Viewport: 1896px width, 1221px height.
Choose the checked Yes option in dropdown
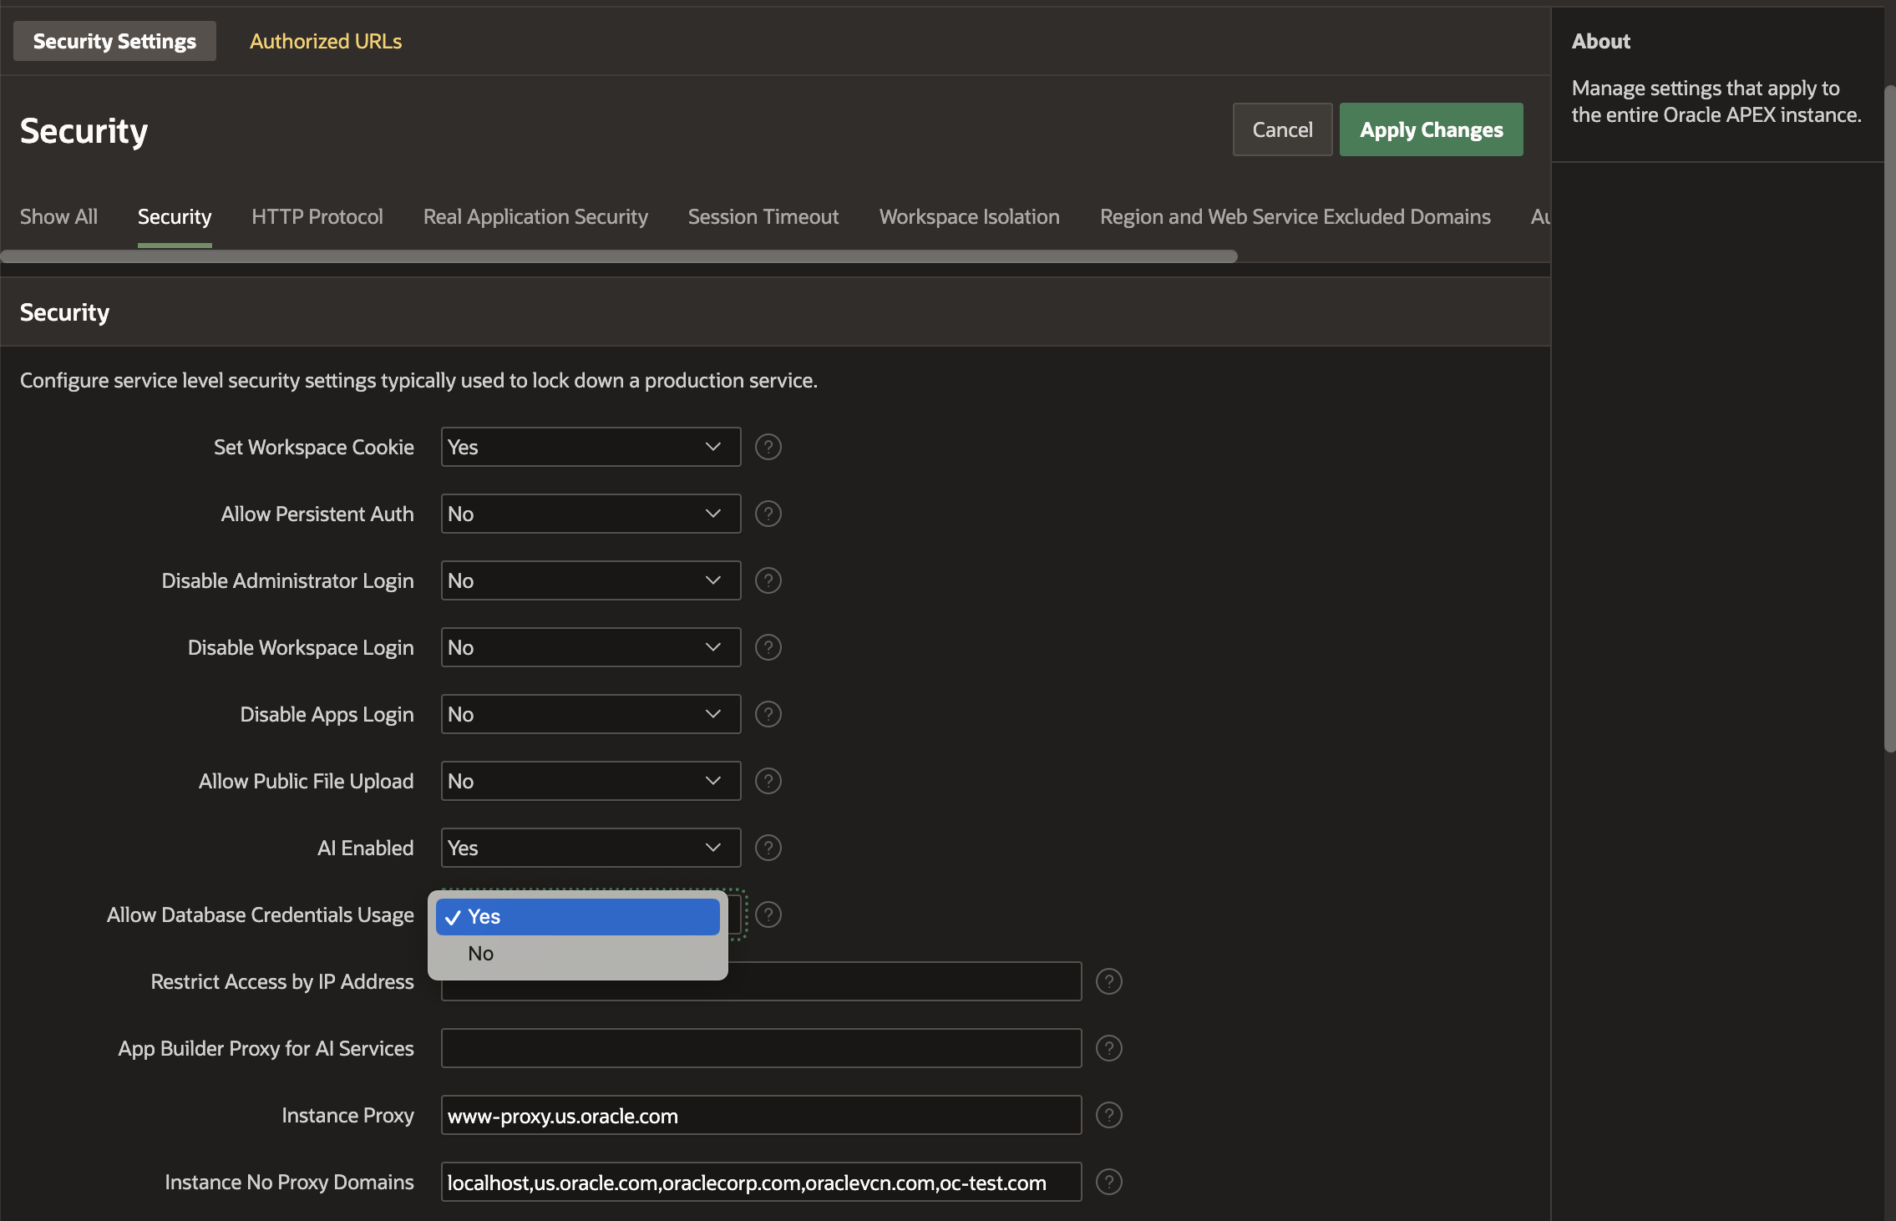(576, 916)
